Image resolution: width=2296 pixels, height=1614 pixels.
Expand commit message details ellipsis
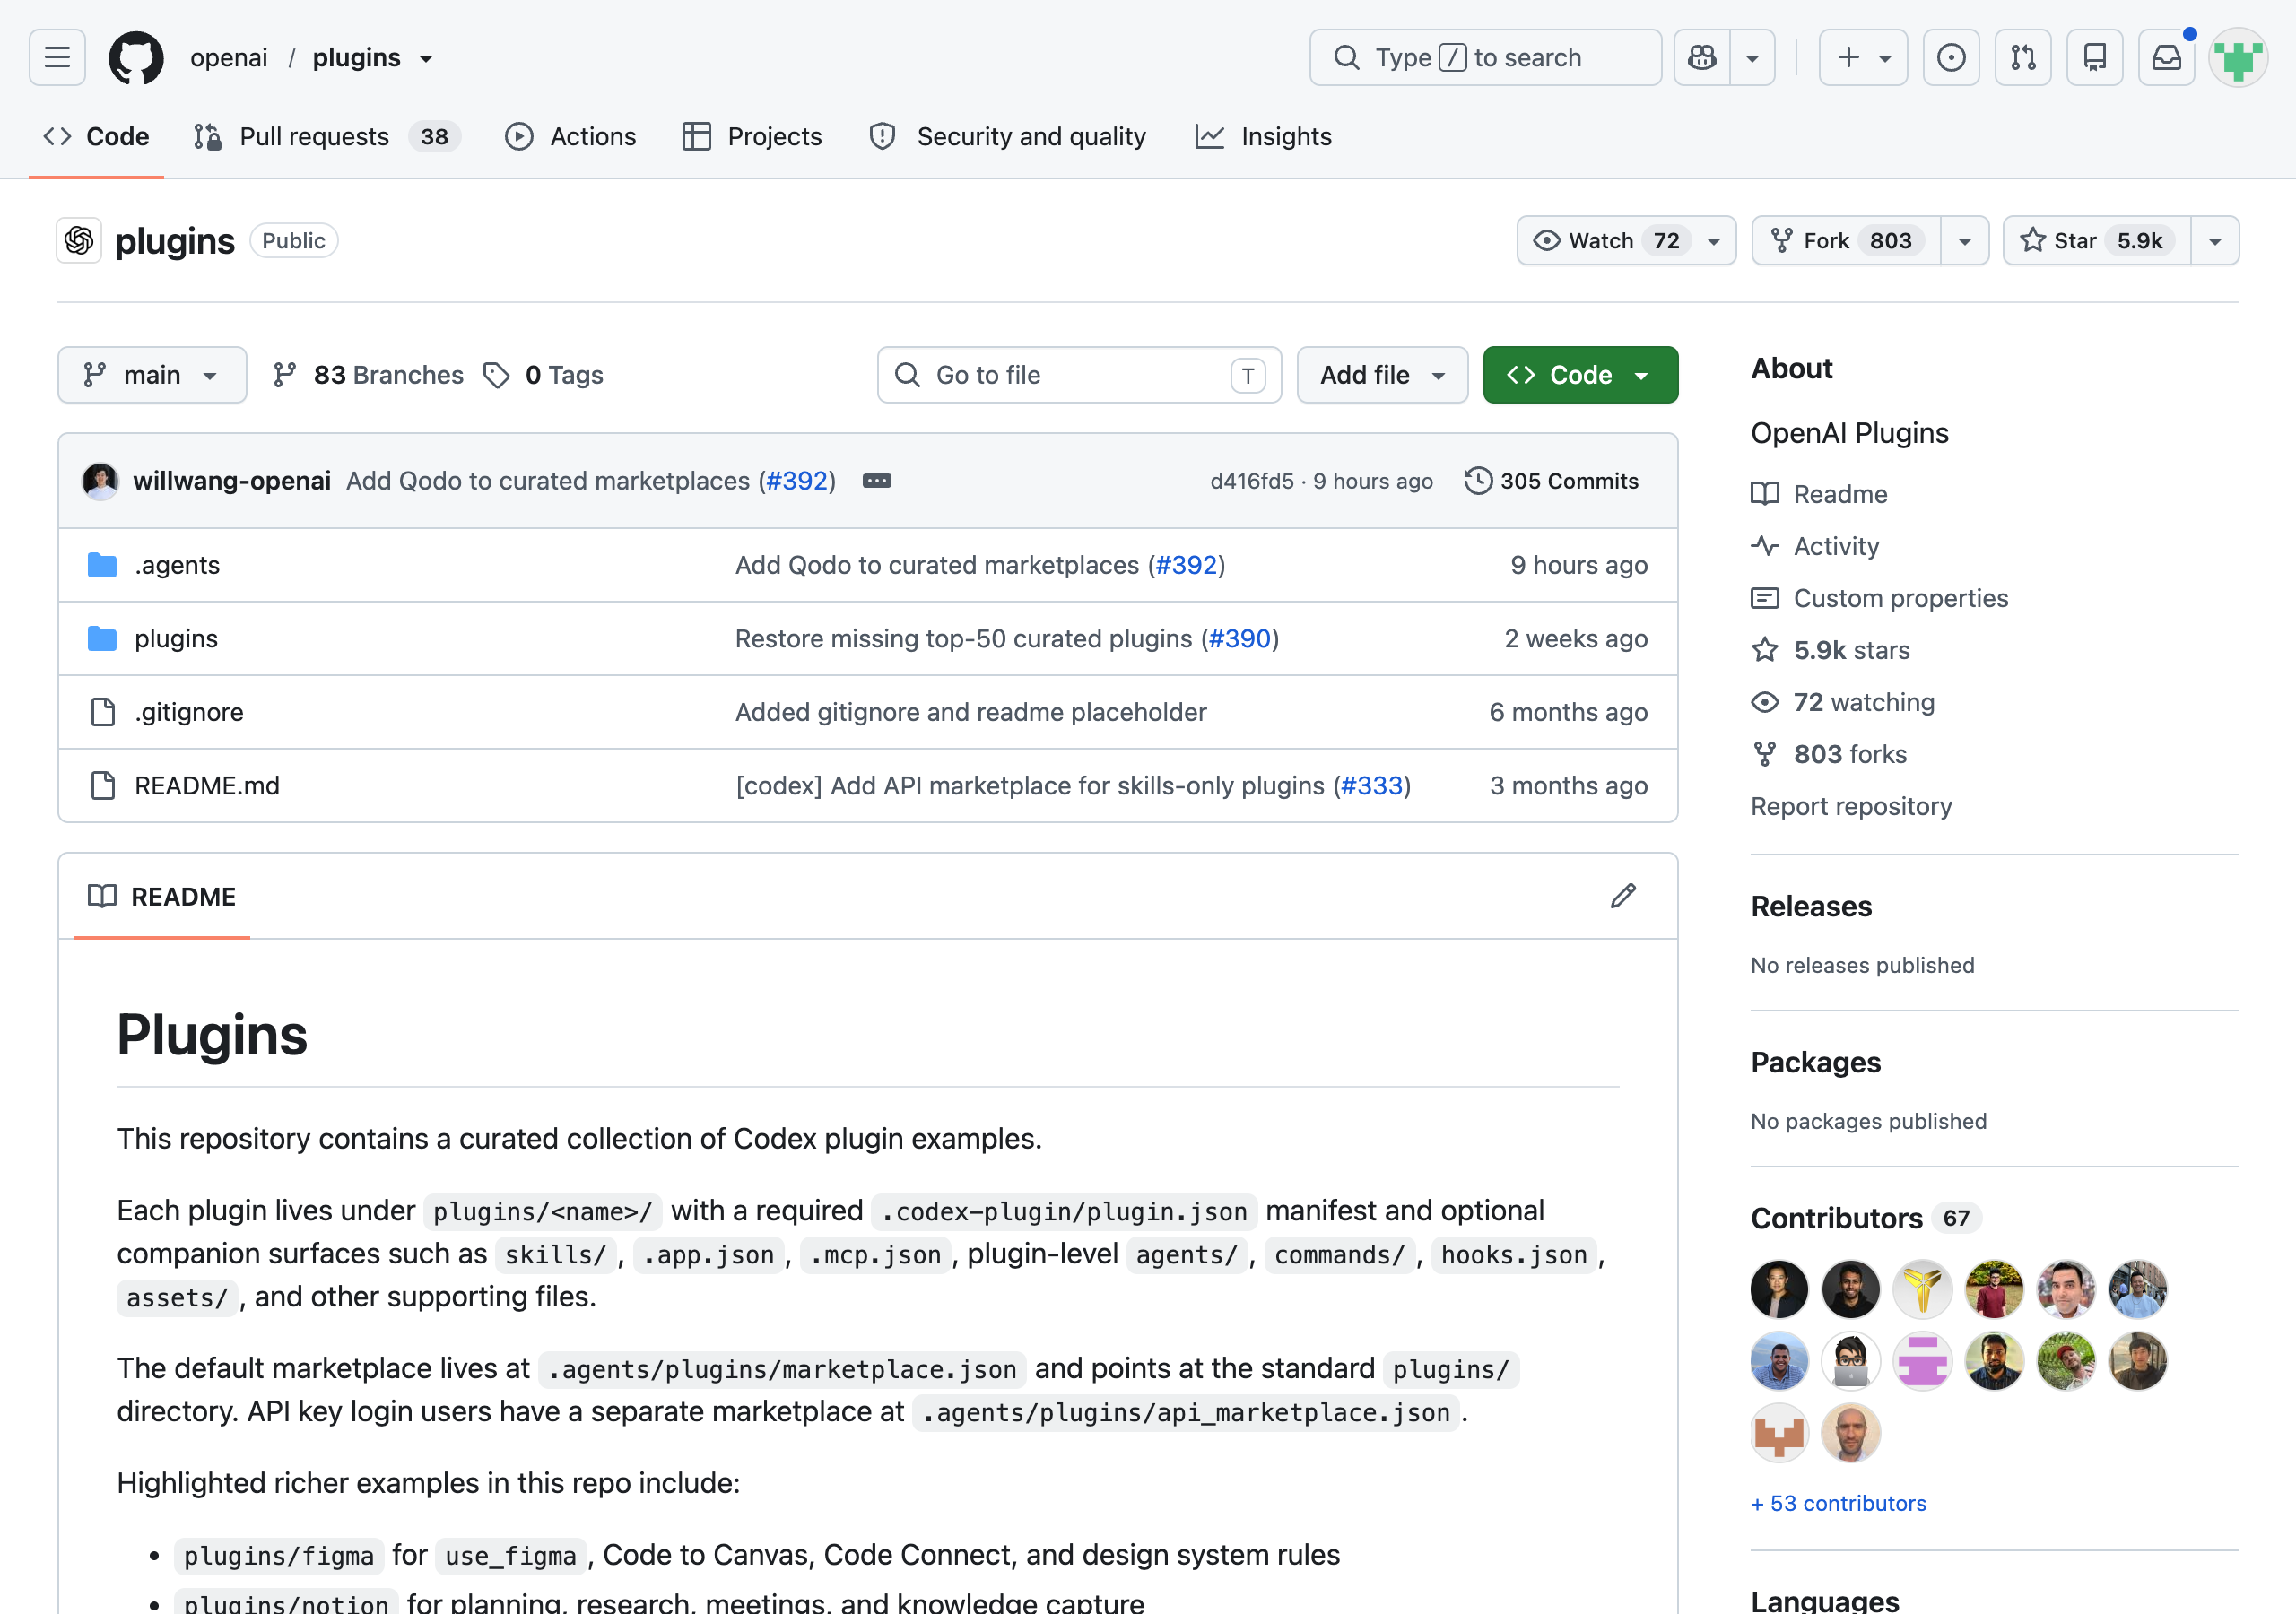click(877, 481)
